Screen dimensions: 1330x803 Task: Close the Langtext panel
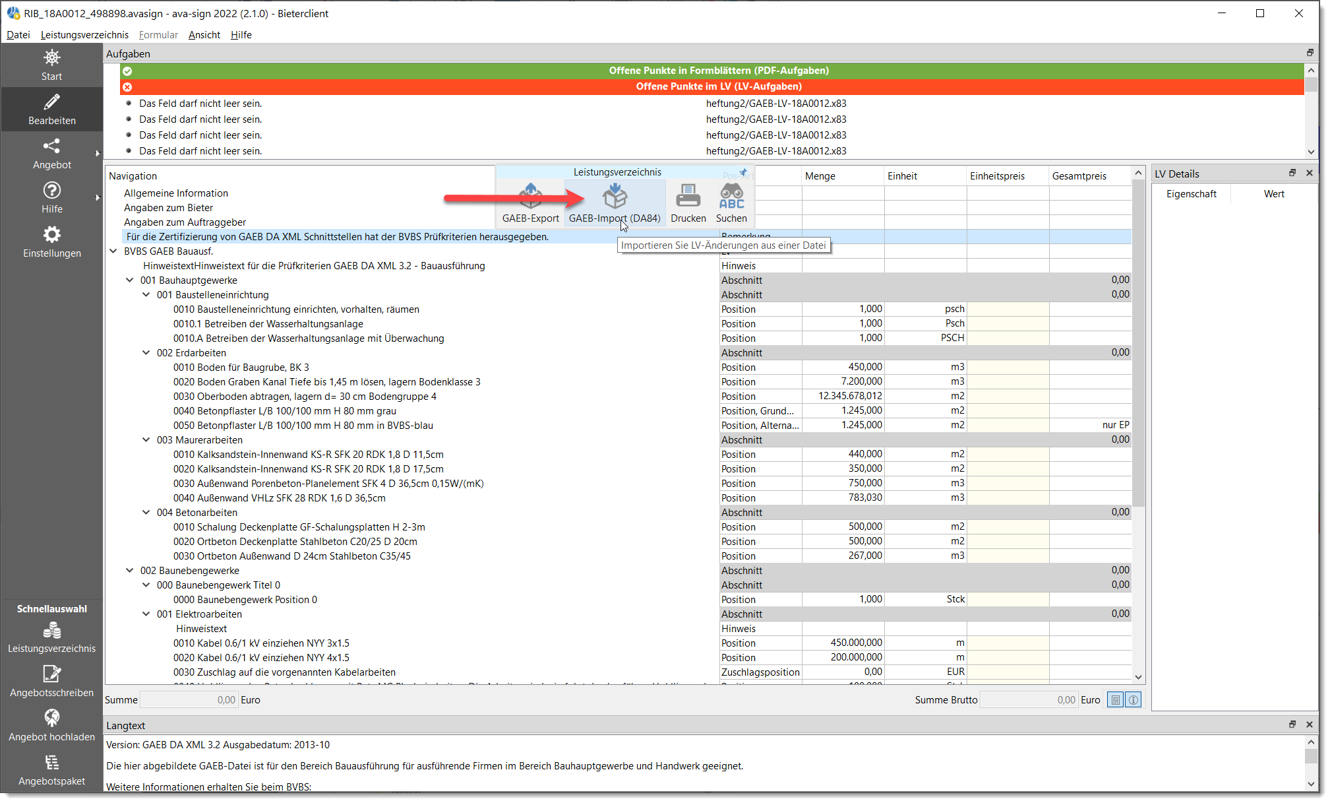coord(1310,724)
